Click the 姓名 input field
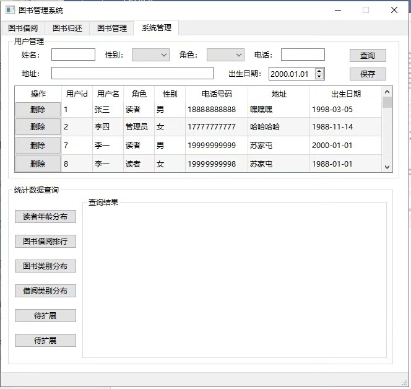Image resolution: width=411 pixels, height=389 pixels. pos(73,55)
